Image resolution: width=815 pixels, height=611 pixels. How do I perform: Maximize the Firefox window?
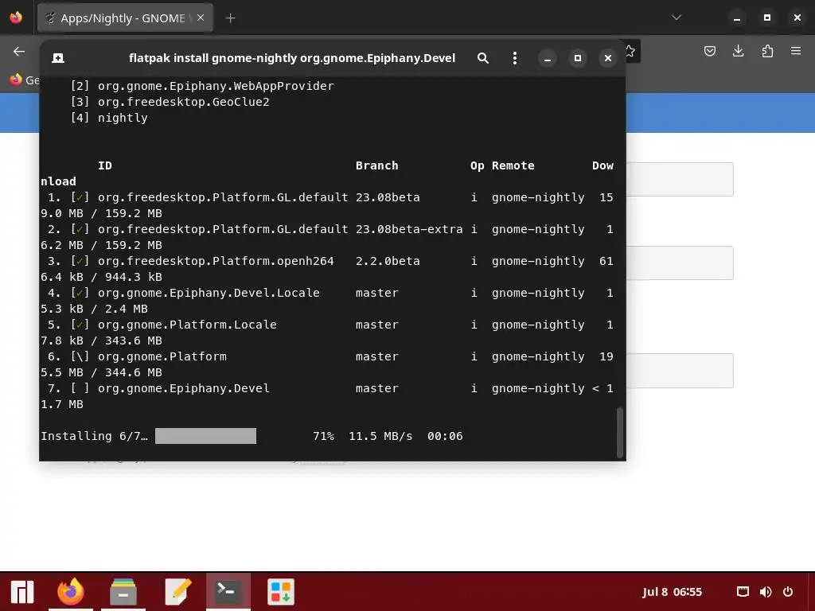tap(767, 18)
